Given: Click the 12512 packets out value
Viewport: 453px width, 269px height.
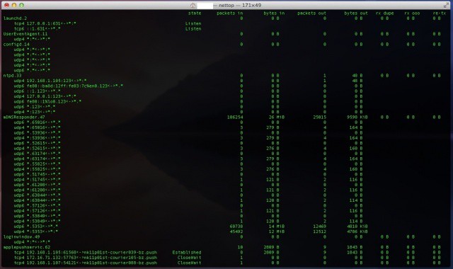Looking at the screenshot, I should tap(319, 231).
